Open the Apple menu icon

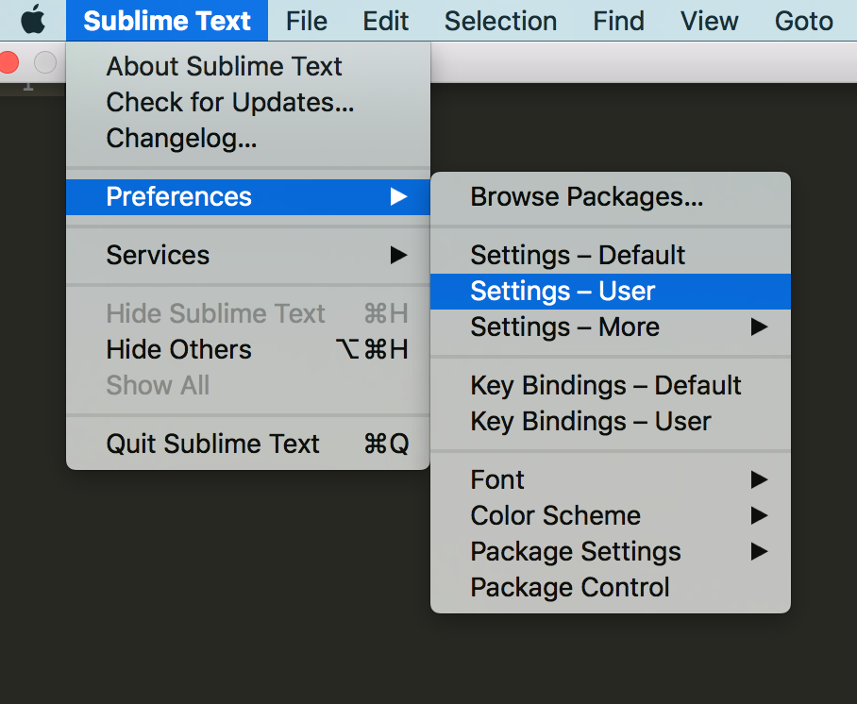tap(33, 20)
